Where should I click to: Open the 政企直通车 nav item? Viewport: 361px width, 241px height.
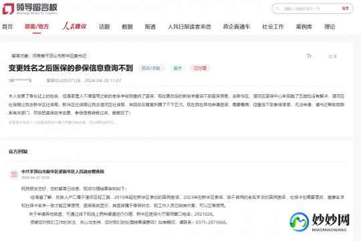(237, 27)
